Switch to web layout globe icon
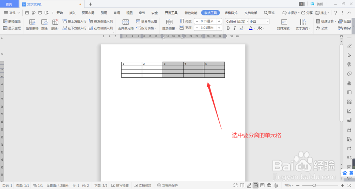 [269, 185]
